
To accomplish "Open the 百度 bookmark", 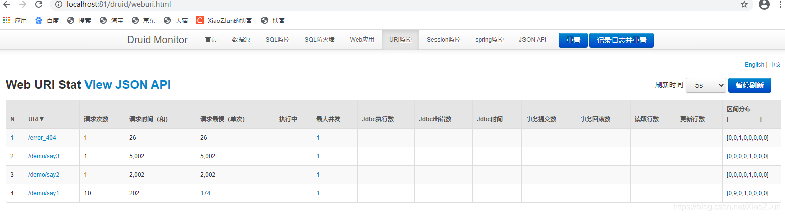I will click(47, 21).
